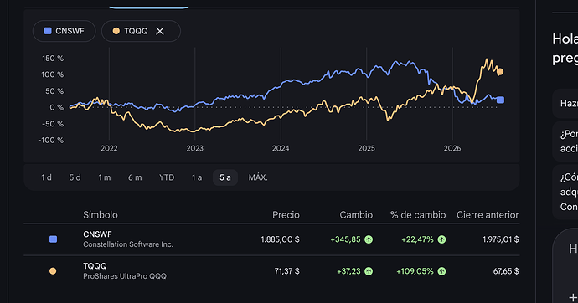The image size is (578, 303).
Task: Click the orange dot in TQQQ row
Action: [53, 271]
